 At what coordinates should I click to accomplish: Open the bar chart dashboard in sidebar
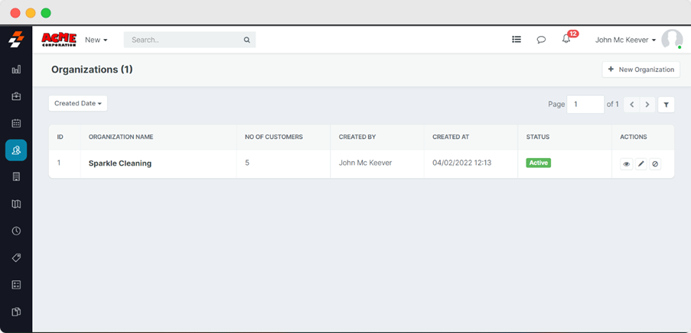pos(16,70)
